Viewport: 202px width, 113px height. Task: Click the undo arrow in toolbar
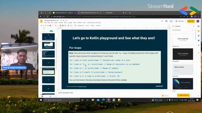click(45, 26)
